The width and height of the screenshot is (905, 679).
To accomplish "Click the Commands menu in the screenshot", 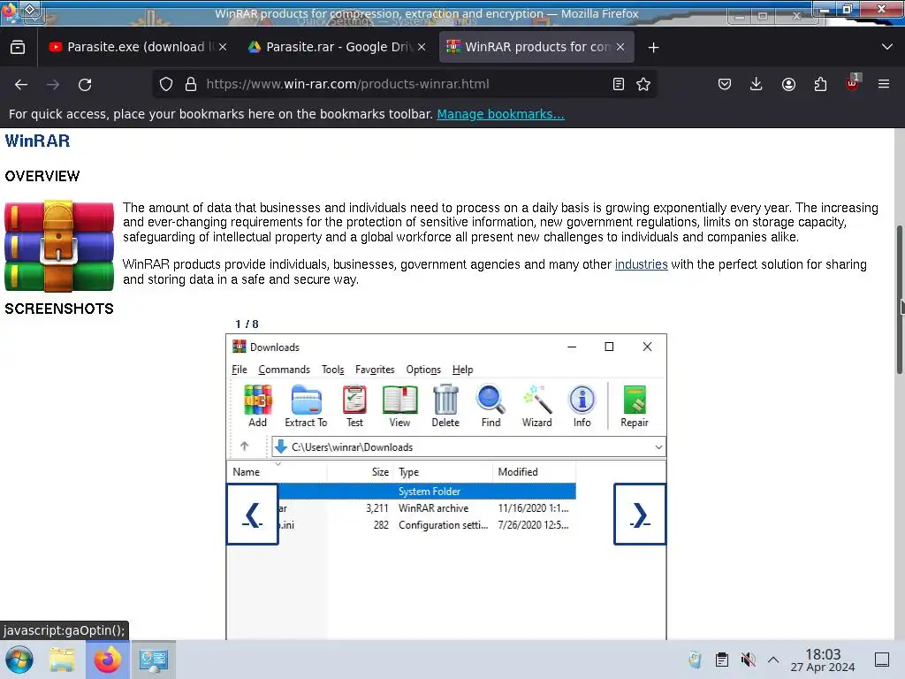I will (x=284, y=370).
